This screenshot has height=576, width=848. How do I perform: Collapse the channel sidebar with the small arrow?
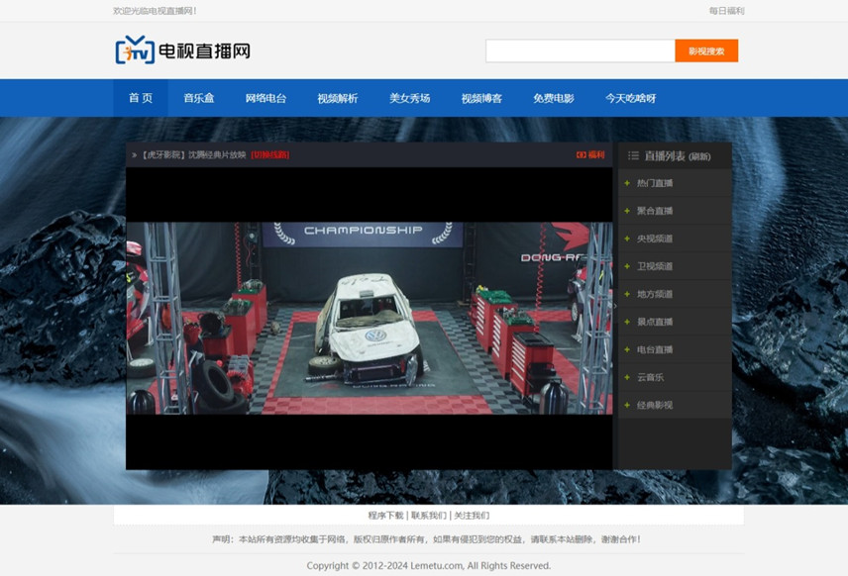615,306
